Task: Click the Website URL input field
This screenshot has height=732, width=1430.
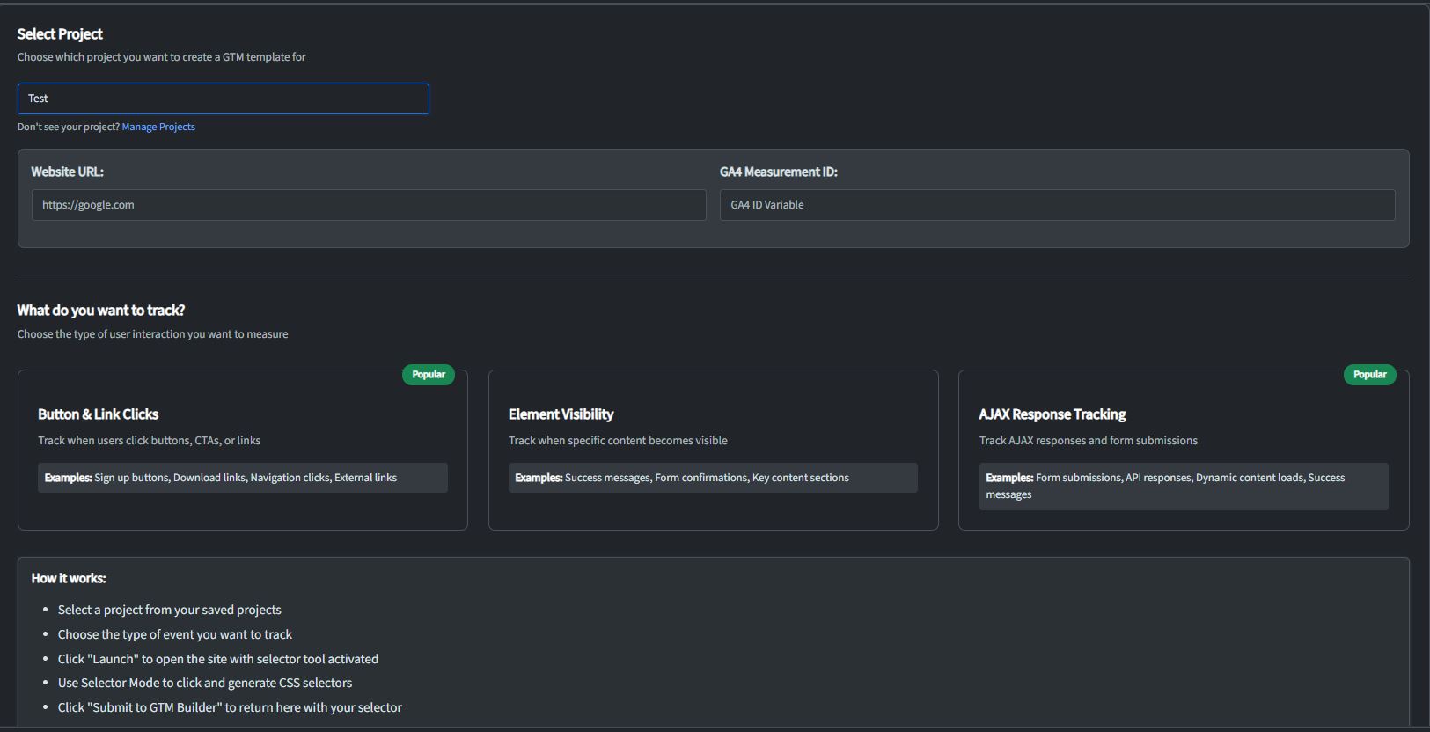Action: (369, 205)
